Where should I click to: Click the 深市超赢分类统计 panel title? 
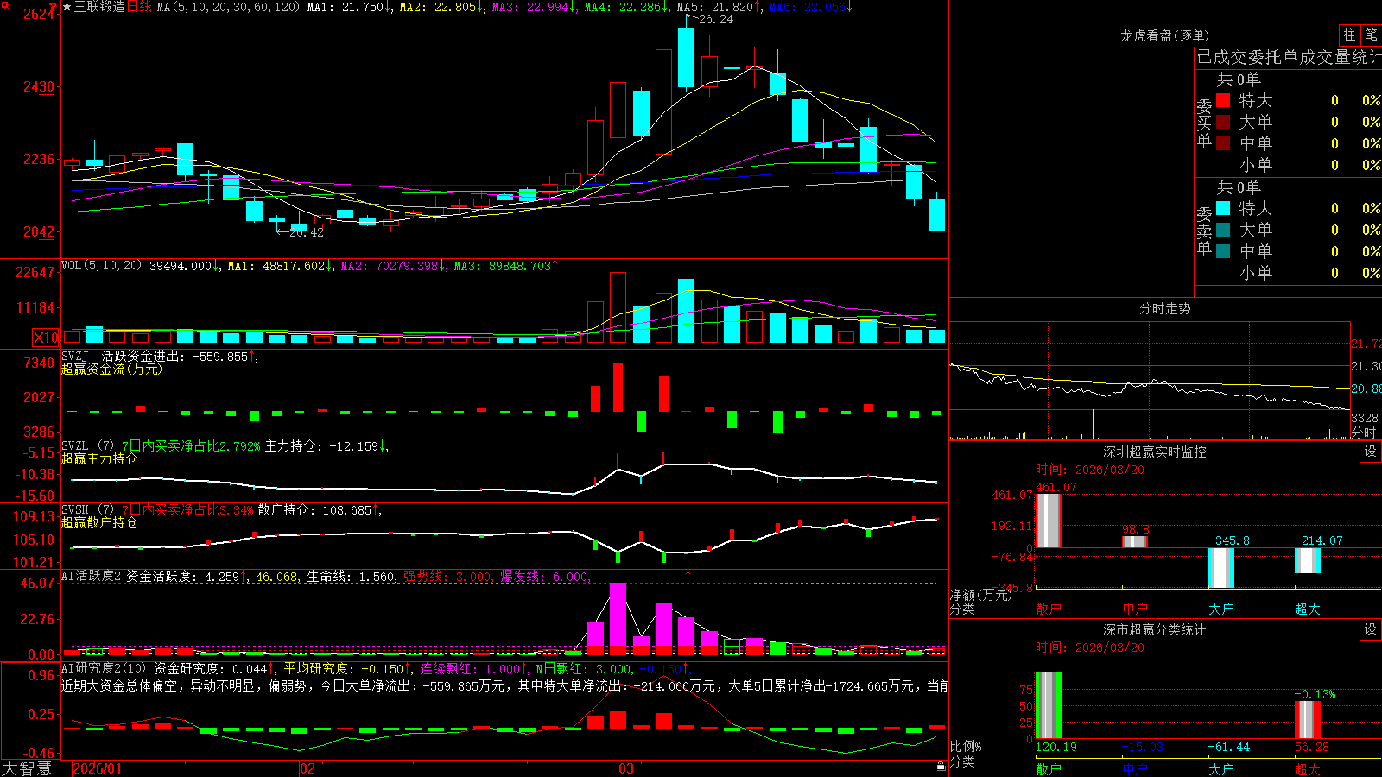coord(1155,629)
